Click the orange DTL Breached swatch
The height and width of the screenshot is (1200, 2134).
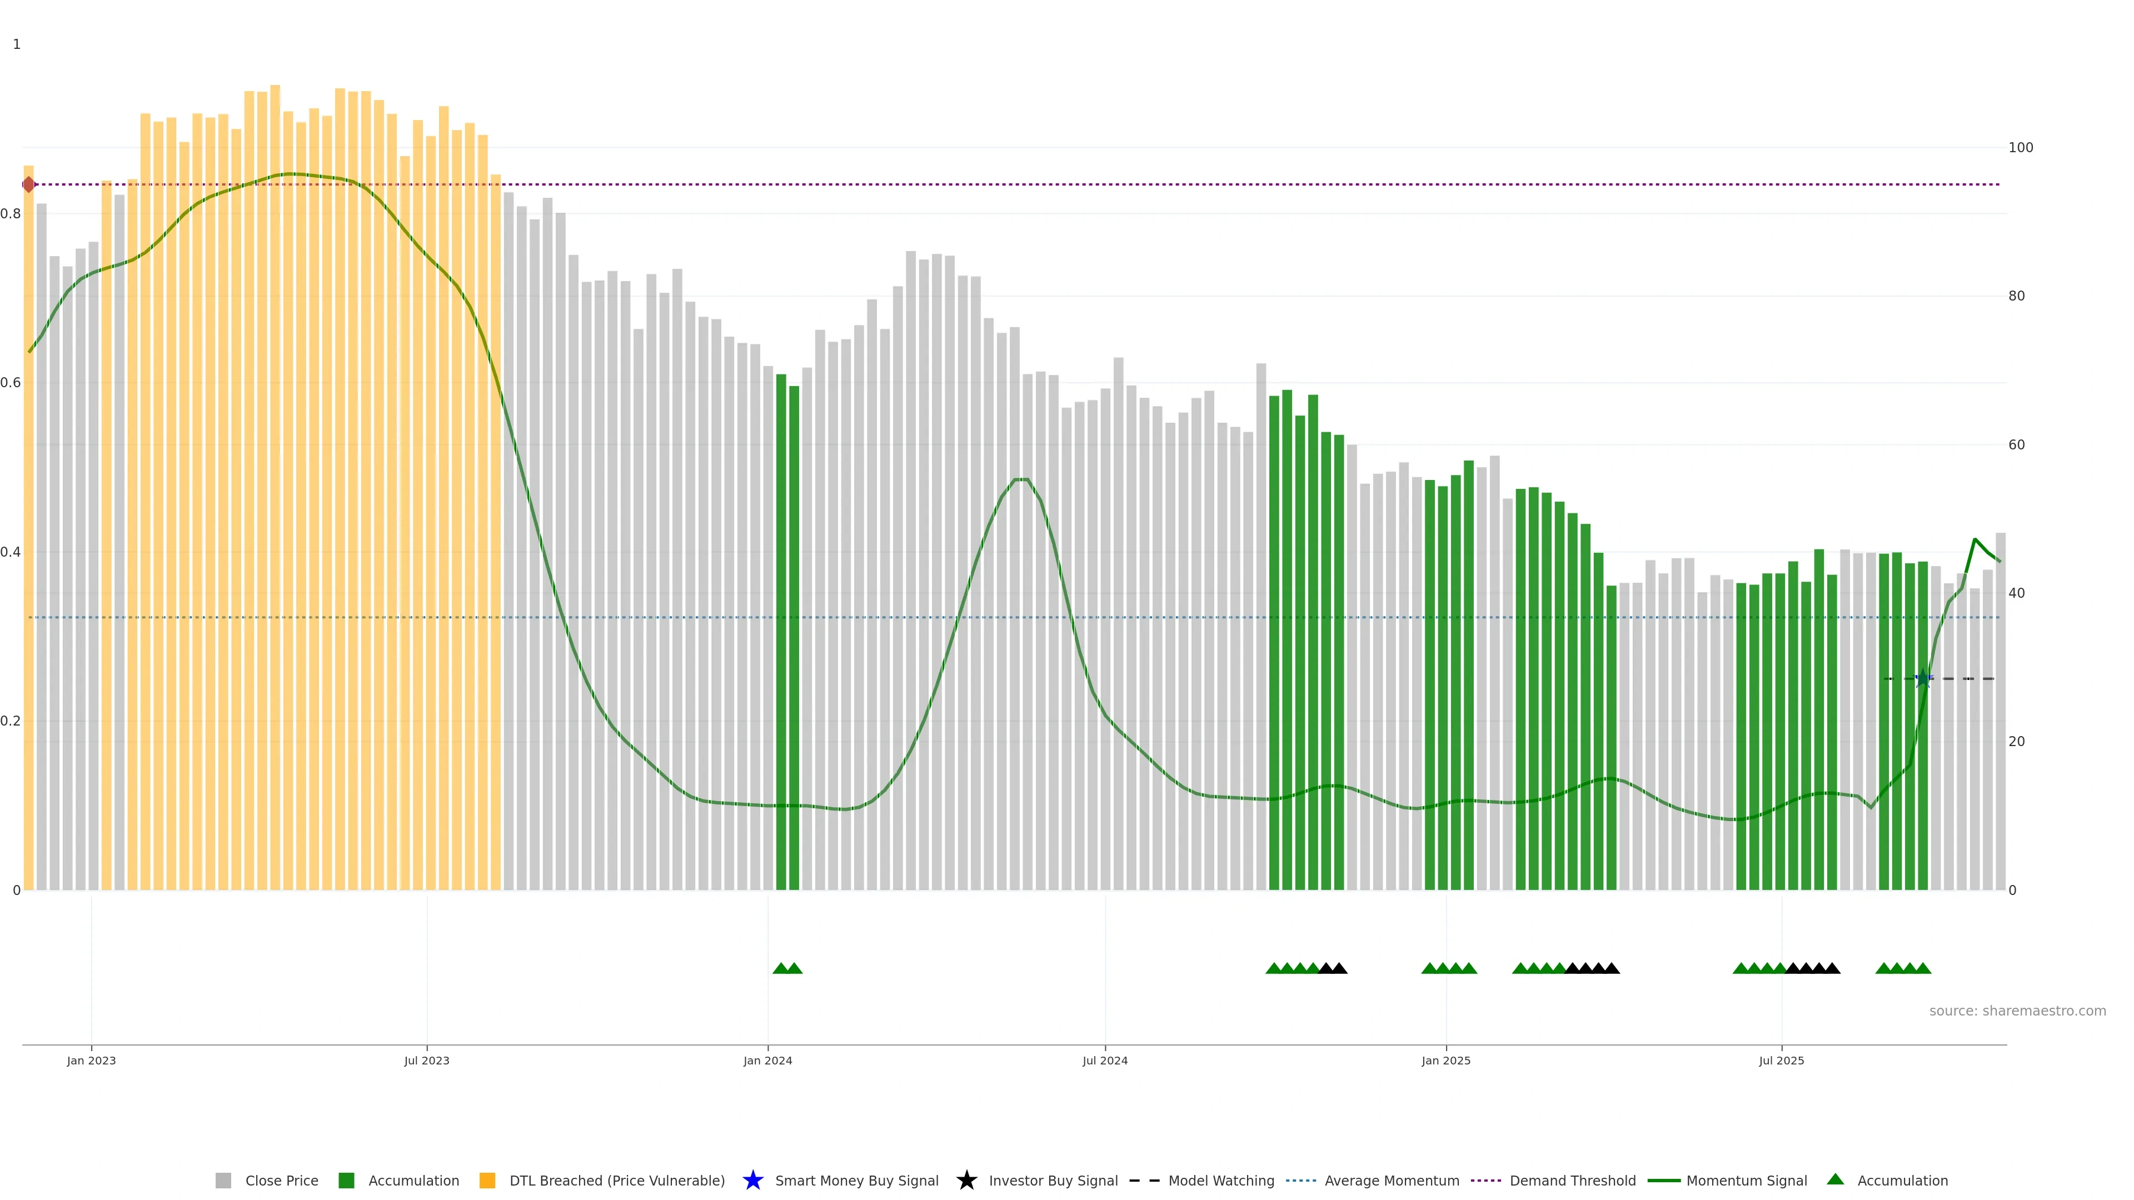(487, 1180)
